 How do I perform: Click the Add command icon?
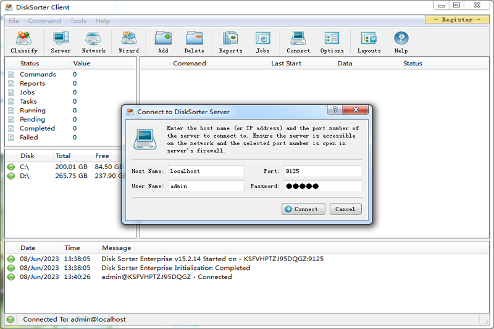pyautogui.click(x=163, y=42)
